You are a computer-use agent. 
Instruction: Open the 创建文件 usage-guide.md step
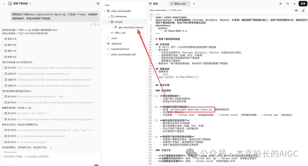click(x=46, y=86)
